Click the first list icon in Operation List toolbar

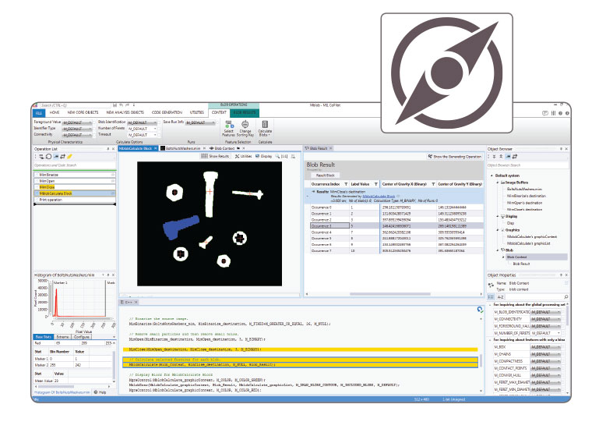[41, 157]
